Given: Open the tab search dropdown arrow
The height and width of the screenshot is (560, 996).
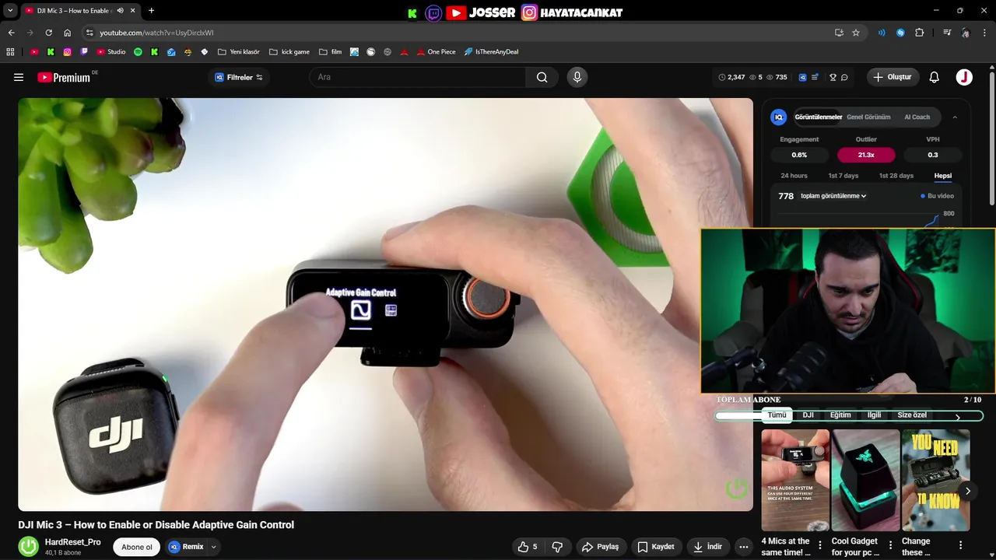Looking at the screenshot, I should coord(10,11).
